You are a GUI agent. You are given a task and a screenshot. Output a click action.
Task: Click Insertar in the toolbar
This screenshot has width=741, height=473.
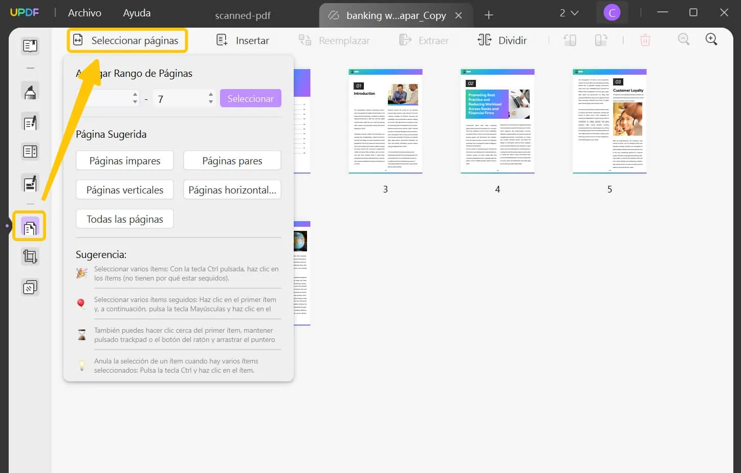click(x=243, y=40)
